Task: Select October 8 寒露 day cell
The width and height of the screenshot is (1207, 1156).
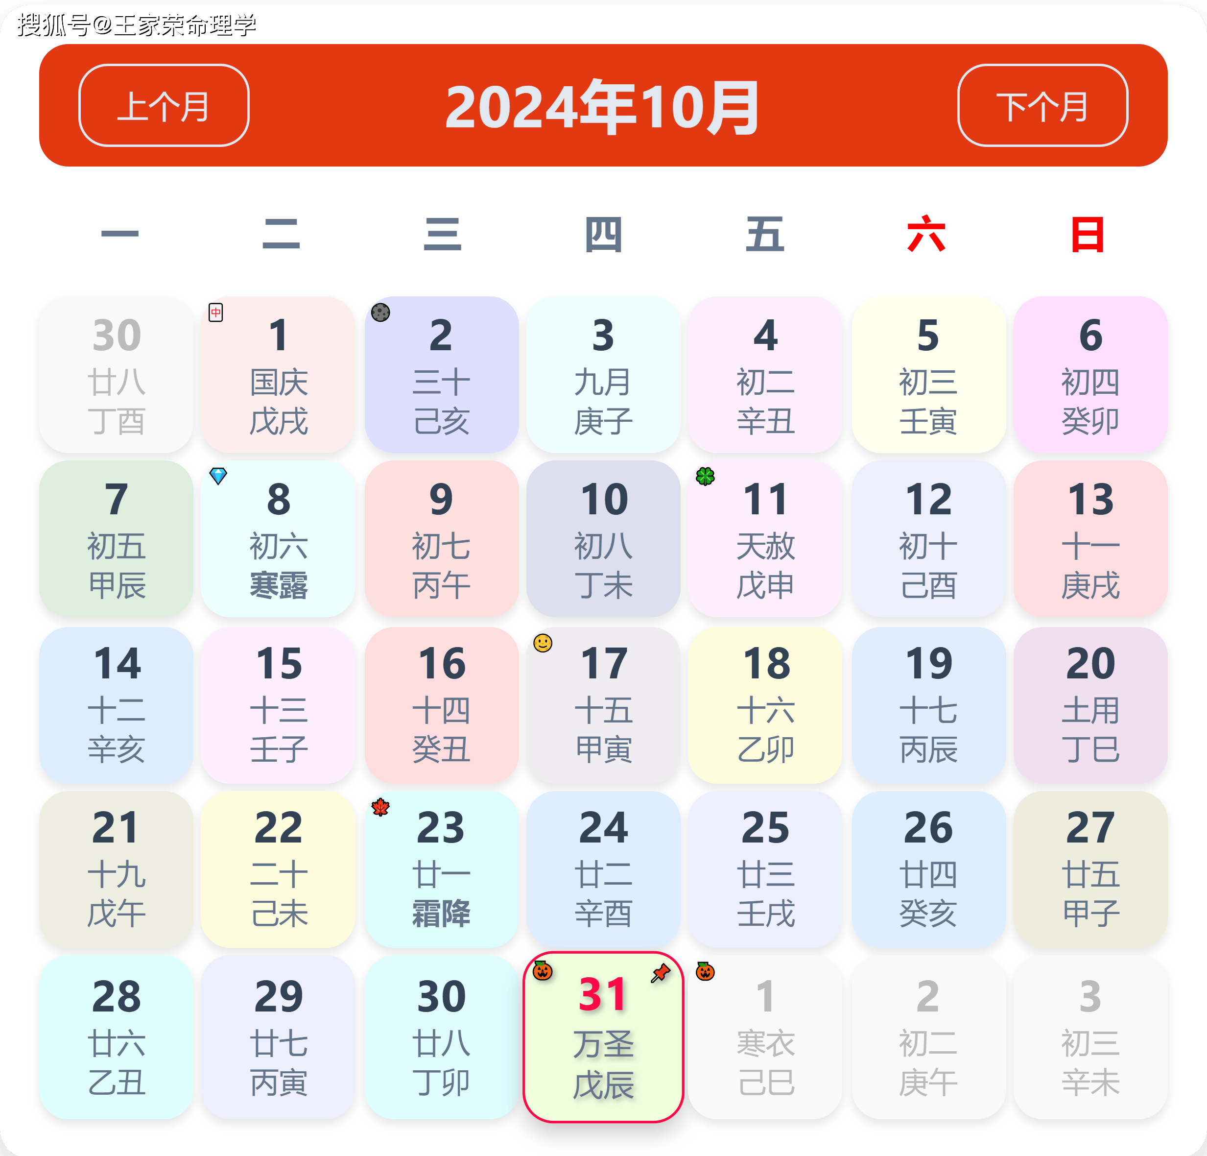Action: point(278,539)
